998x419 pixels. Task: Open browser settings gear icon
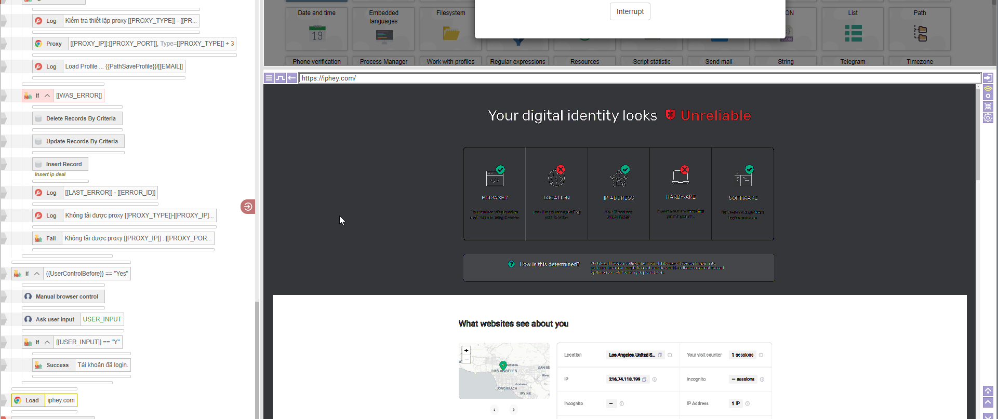pos(988,118)
